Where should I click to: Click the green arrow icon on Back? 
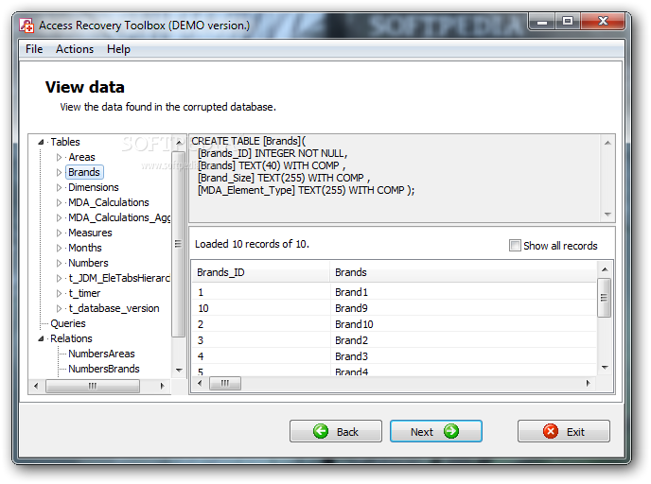pyautogui.click(x=321, y=431)
